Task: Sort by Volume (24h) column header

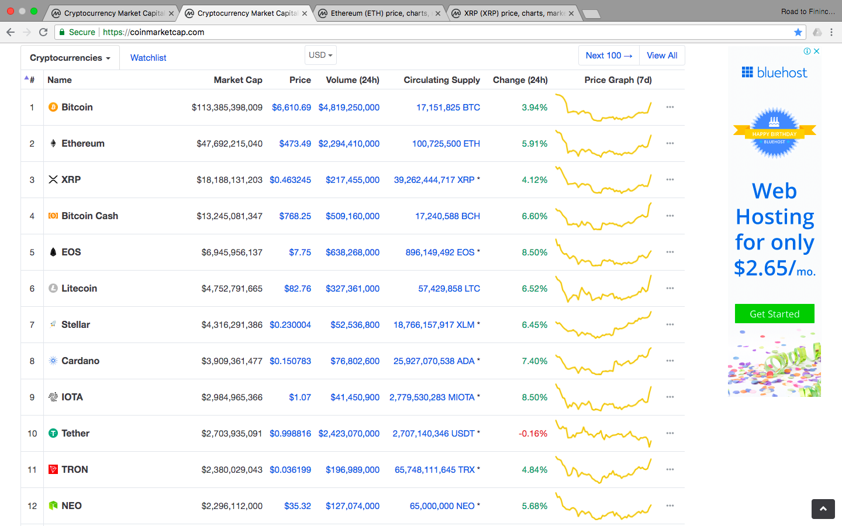Action: tap(353, 80)
